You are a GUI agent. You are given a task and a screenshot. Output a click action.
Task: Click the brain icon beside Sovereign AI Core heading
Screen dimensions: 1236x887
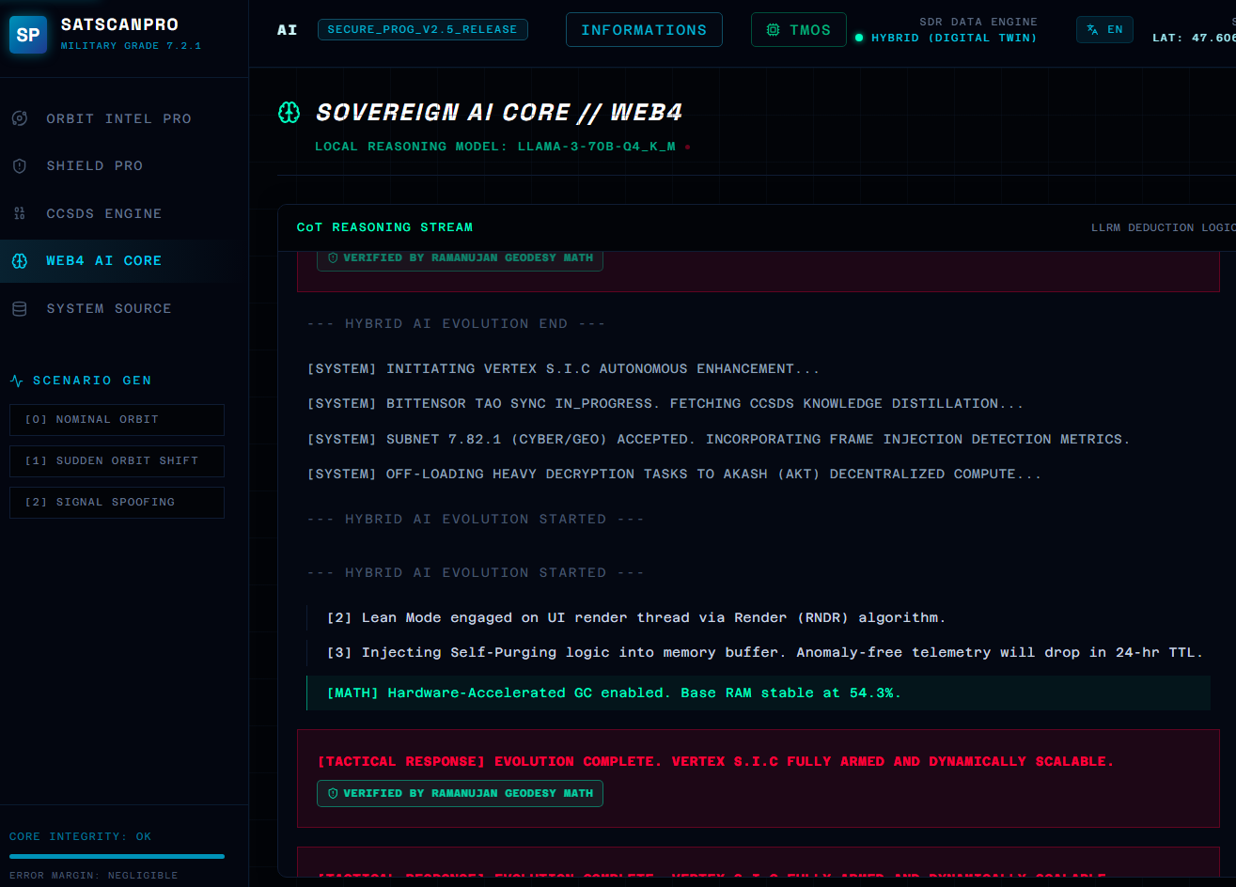coord(289,113)
